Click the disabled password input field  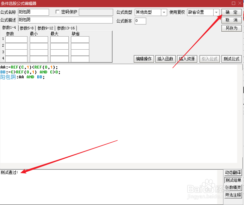[96, 12]
